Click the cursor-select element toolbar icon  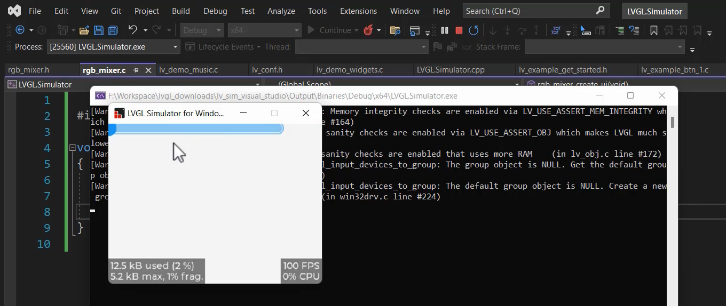point(586,30)
